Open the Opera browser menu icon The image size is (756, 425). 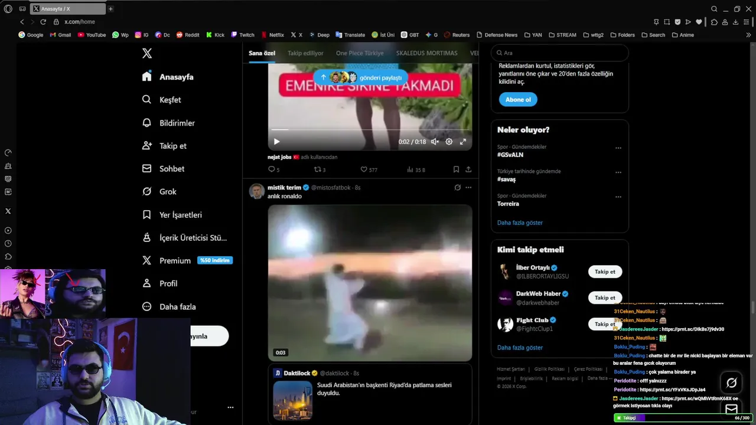[8, 9]
